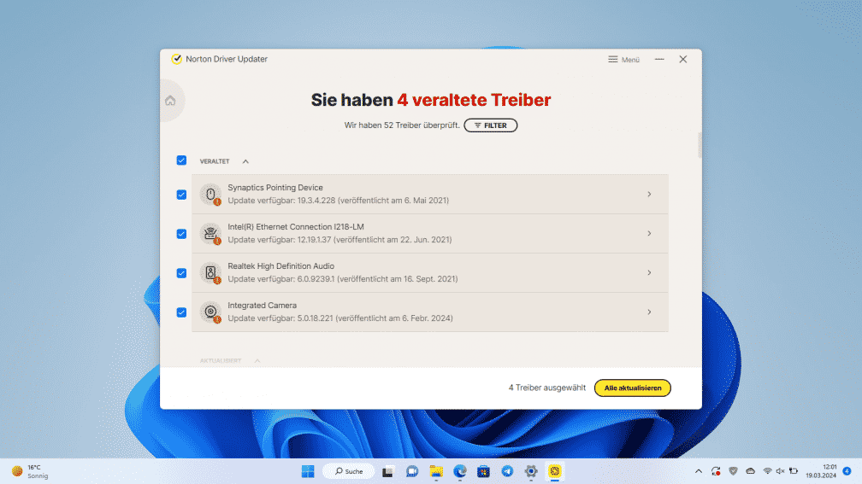
Task: Open Task View in the taskbar
Action: coord(387,471)
